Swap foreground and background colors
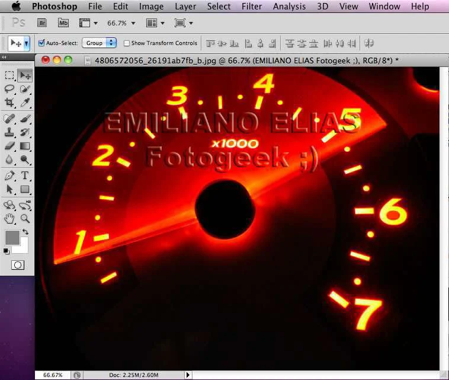Image resolution: width=449 pixels, height=380 pixels. [26, 232]
